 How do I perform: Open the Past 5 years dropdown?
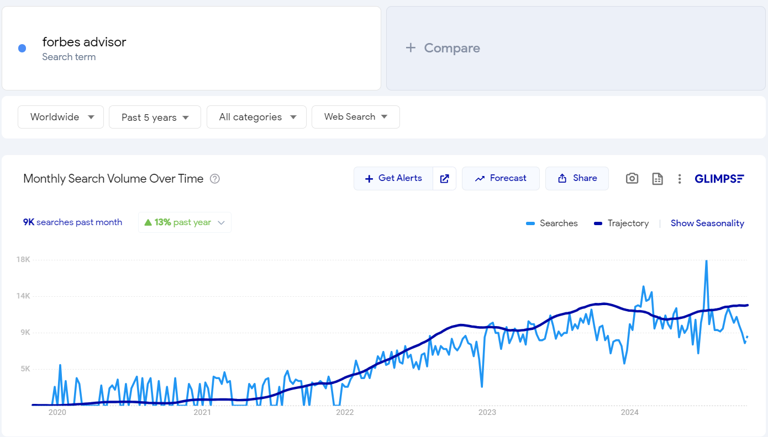(x=155, y=117)
